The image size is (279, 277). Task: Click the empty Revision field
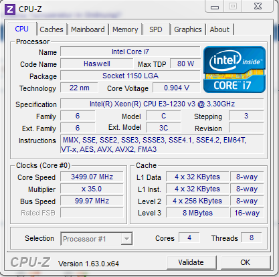point(246,128)
